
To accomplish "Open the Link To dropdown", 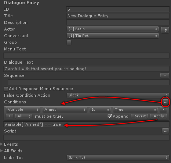I will pyautogui.click(x=118, y=157).
